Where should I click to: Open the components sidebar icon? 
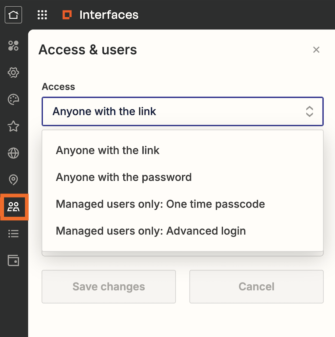click(x=13, y=46)
